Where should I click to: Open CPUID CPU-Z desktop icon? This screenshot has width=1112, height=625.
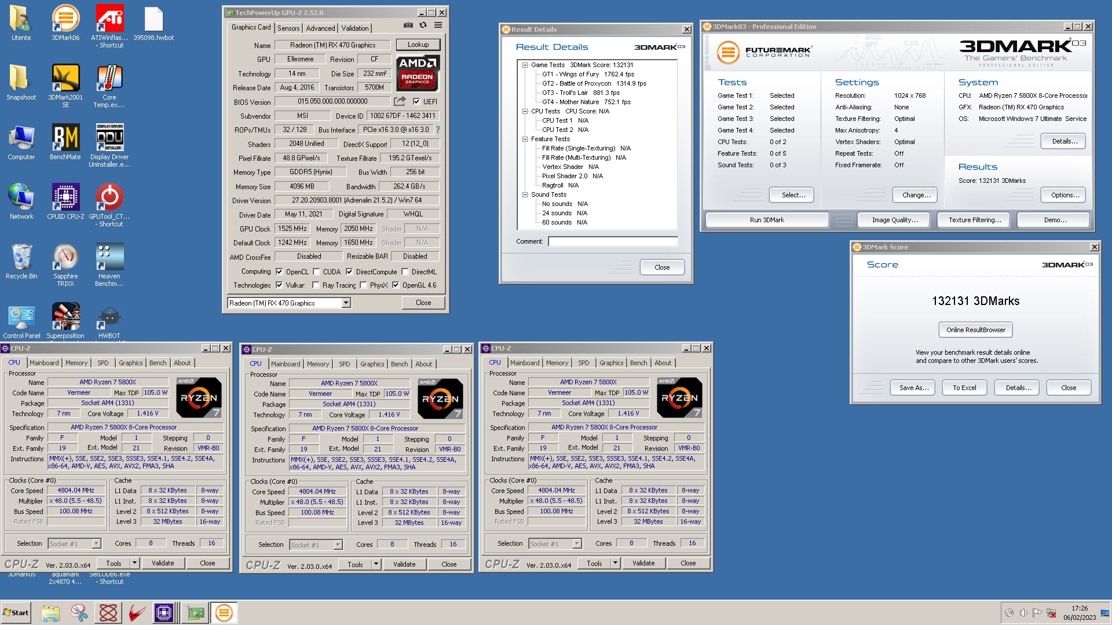(x=65, y=201)
